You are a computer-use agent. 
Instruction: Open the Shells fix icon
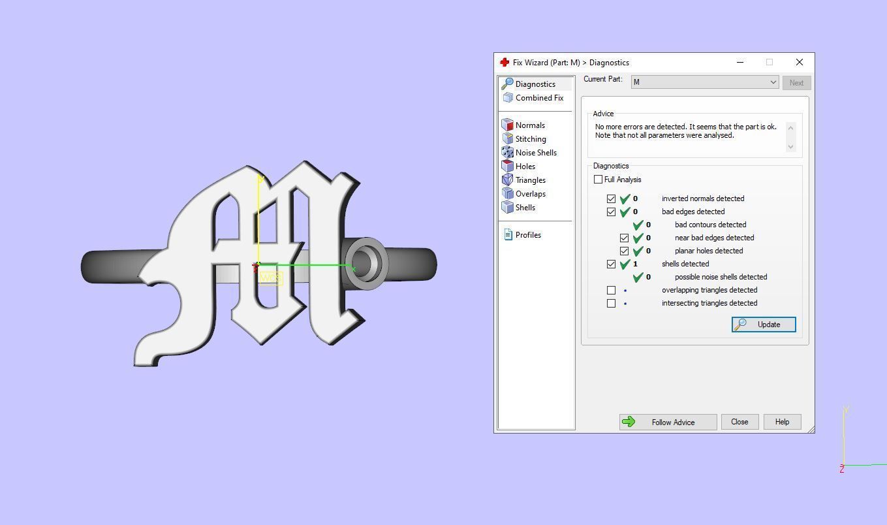[508, 207]
